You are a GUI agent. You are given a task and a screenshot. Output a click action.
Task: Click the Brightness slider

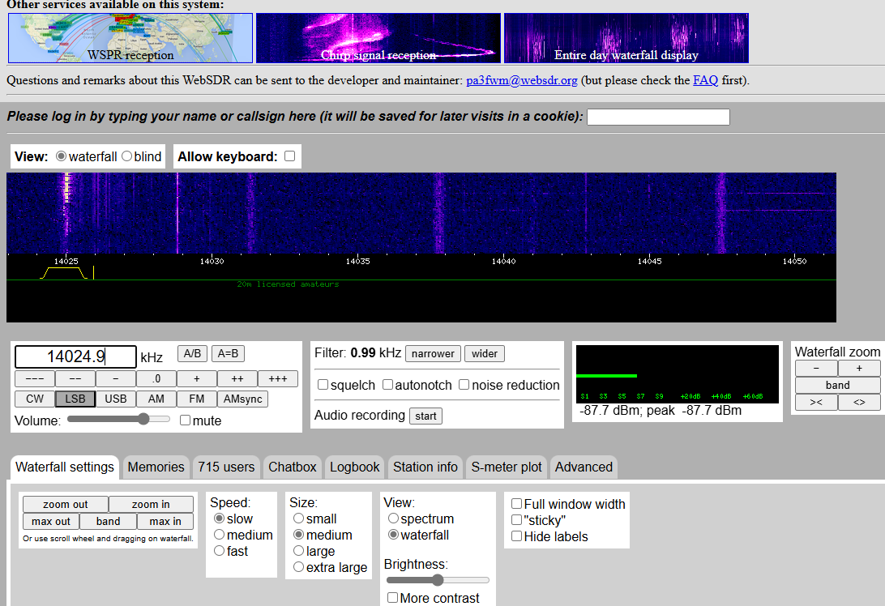point(438,580)
